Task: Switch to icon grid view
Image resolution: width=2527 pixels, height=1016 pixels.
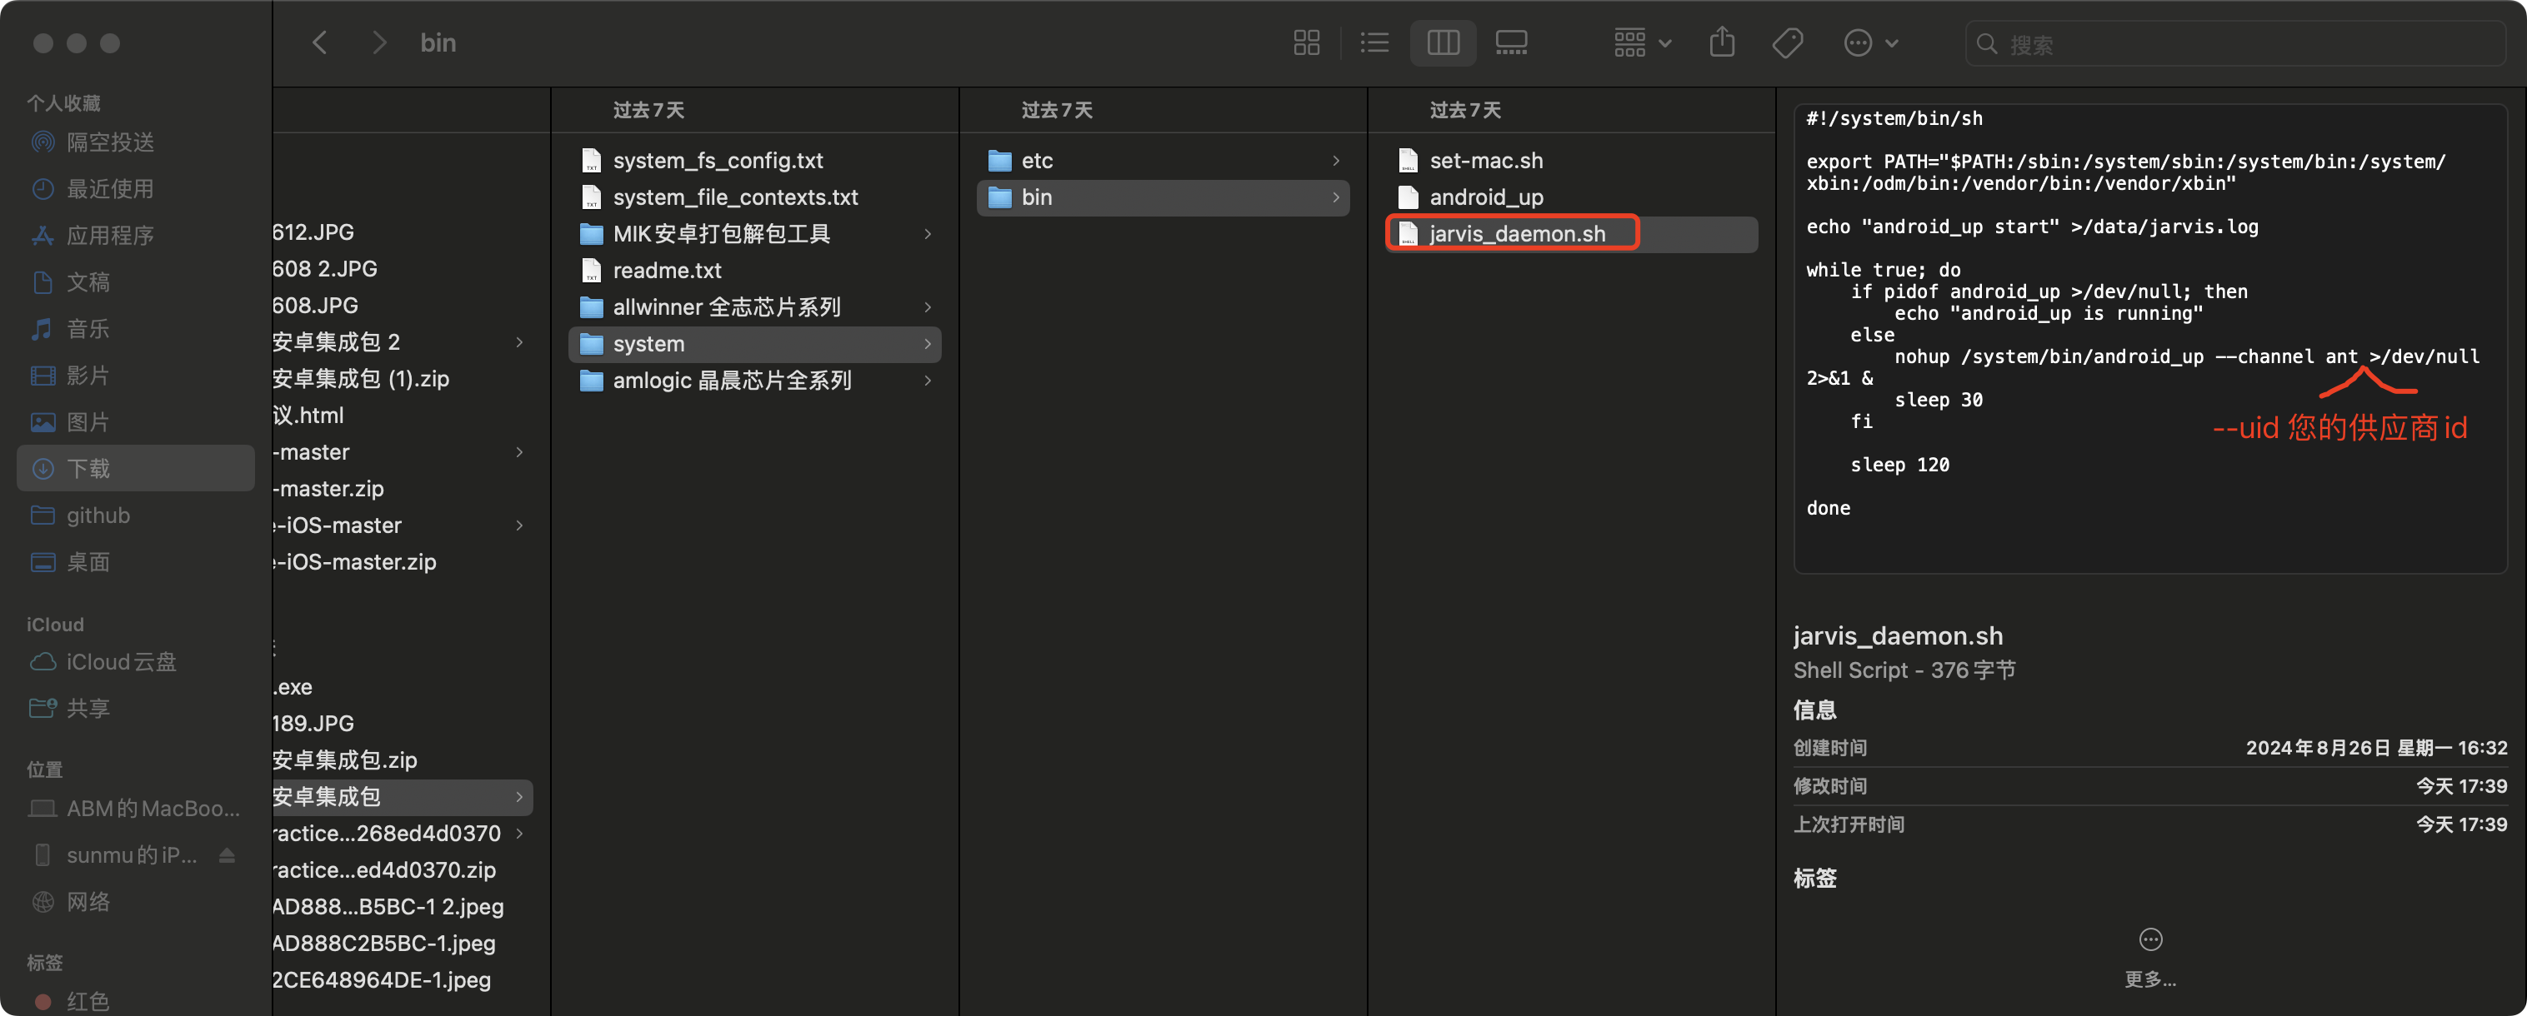Action: (1306, 43)
